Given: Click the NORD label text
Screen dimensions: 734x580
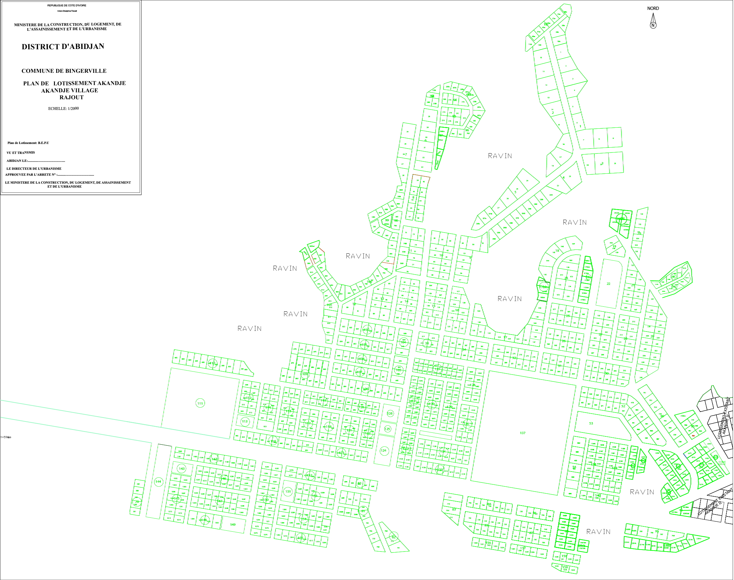Looking at the screenshot, I should [x=653, y=9].
